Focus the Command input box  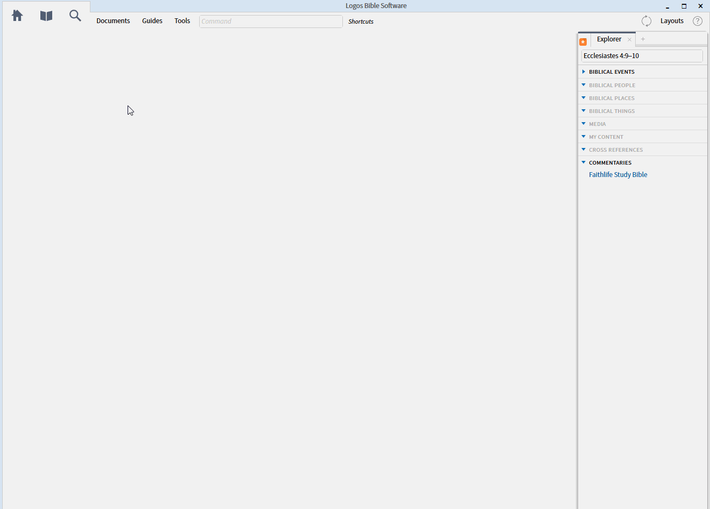coord(271,22)
